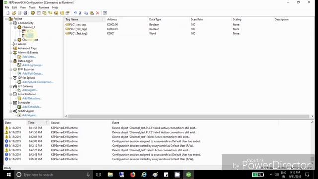This screenshot has height=179, width=318.
Task: Collapse the Project root node
Action: coord(6,19)
